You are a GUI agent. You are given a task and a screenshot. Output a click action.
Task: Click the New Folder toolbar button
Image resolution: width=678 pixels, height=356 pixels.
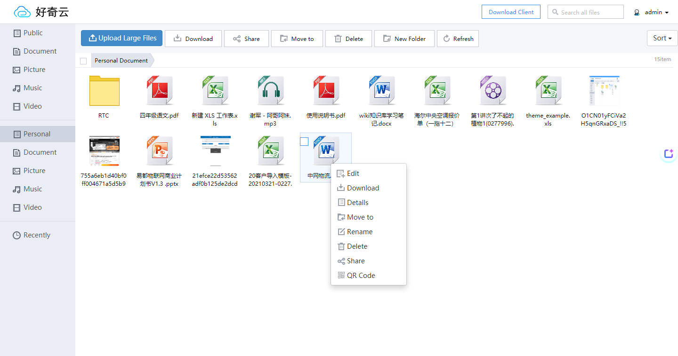pyautogui.click(x=404, y=39)
